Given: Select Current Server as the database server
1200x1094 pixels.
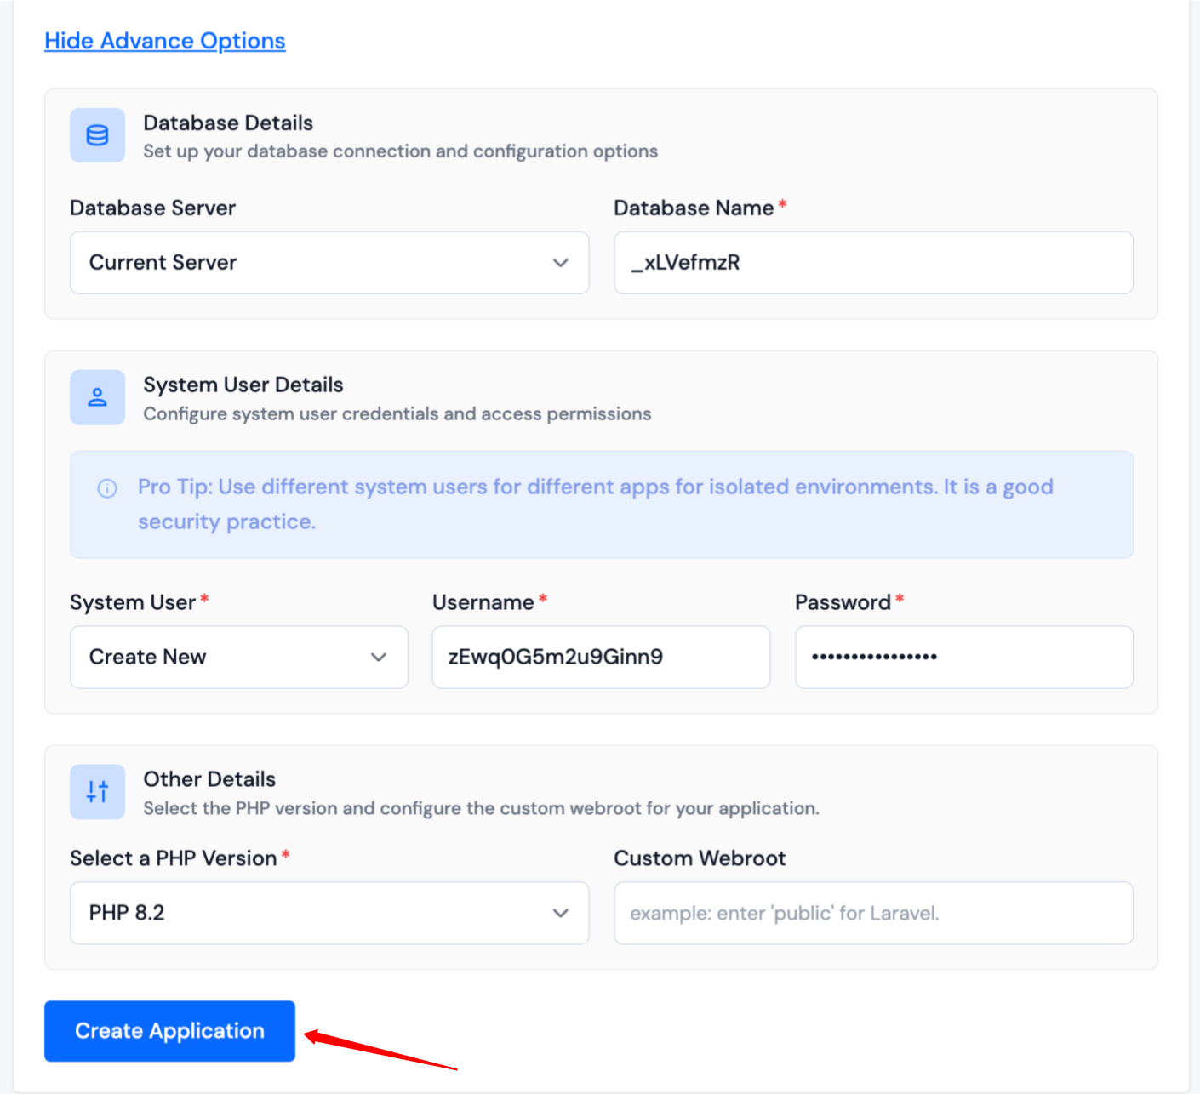Looking at the screenshot, I should coord(329,263).
